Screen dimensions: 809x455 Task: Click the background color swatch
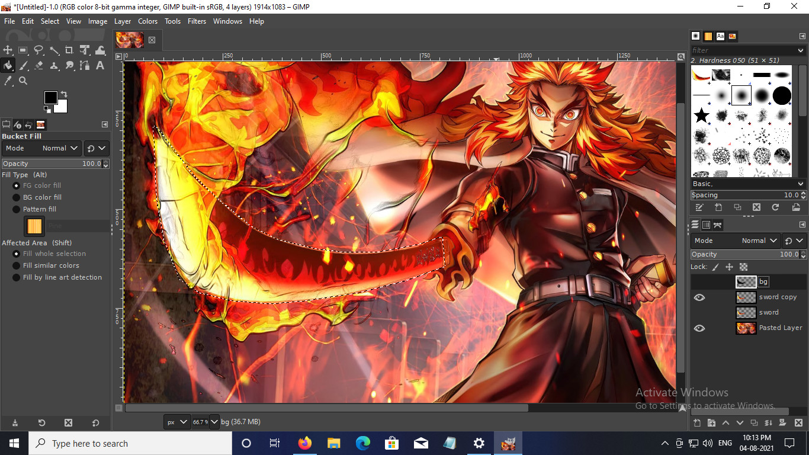click(x=61, y=107)
